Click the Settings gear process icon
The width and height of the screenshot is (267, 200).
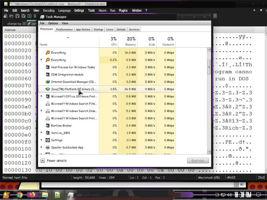[x=48, y=140]
